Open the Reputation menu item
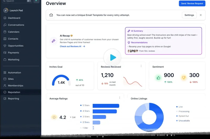Screen dimensions: 210x139 pyautogui.click(x=14, y=92)
